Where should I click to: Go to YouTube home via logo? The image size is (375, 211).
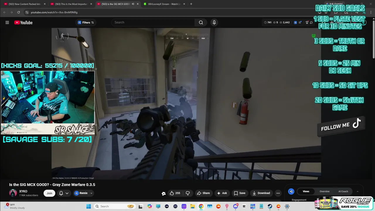pyautogui.click(x=23, y=23)
